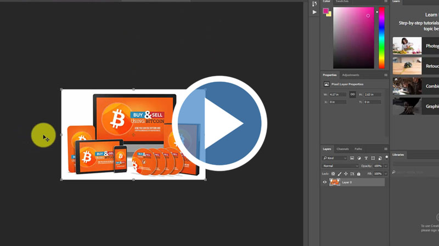This screenshot has height=246, width=439.
Task: Switch to the Swatches tab
Action: pyautogui.click(x=342, y=2)
